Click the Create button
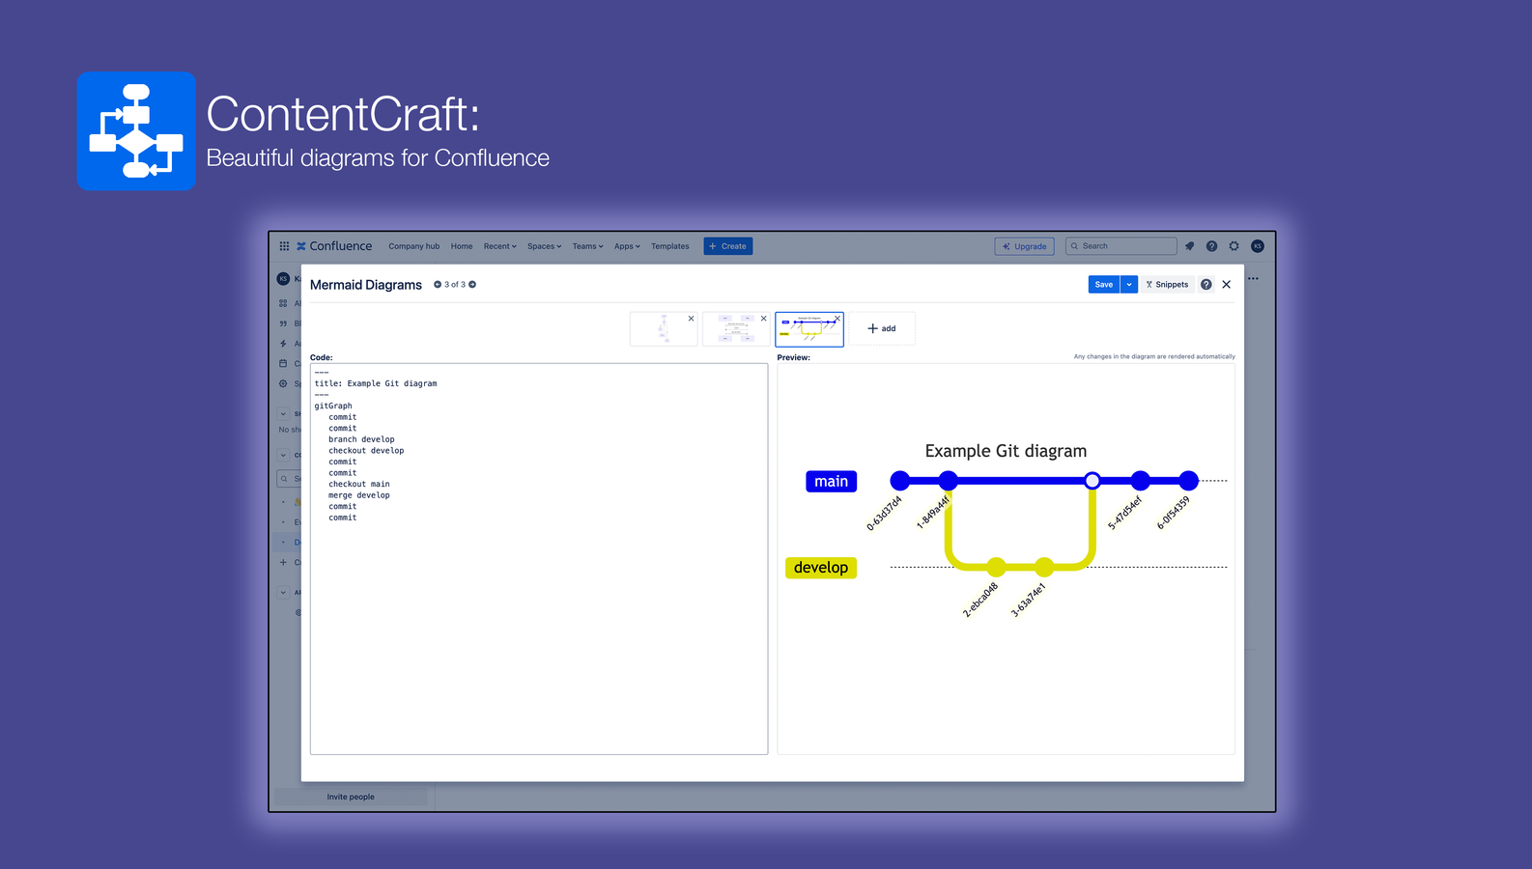1532x869 pixels. coord(728,246)
